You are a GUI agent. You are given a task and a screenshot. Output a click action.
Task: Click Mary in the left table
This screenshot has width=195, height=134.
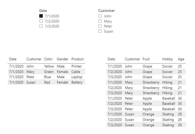click(x=30, y=72)
